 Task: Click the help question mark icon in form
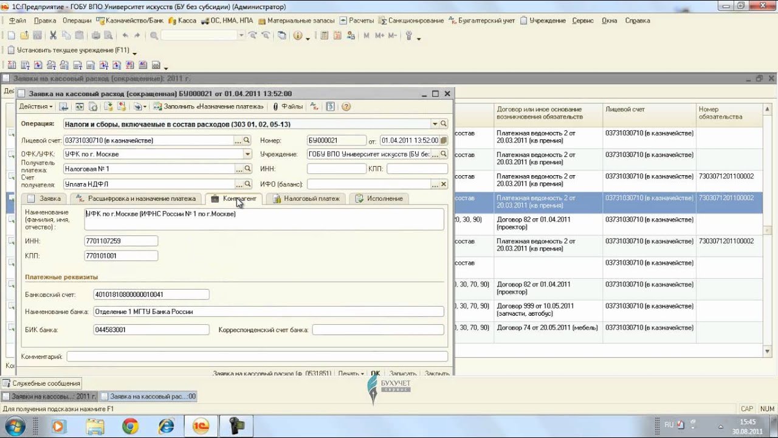point(346,106)
